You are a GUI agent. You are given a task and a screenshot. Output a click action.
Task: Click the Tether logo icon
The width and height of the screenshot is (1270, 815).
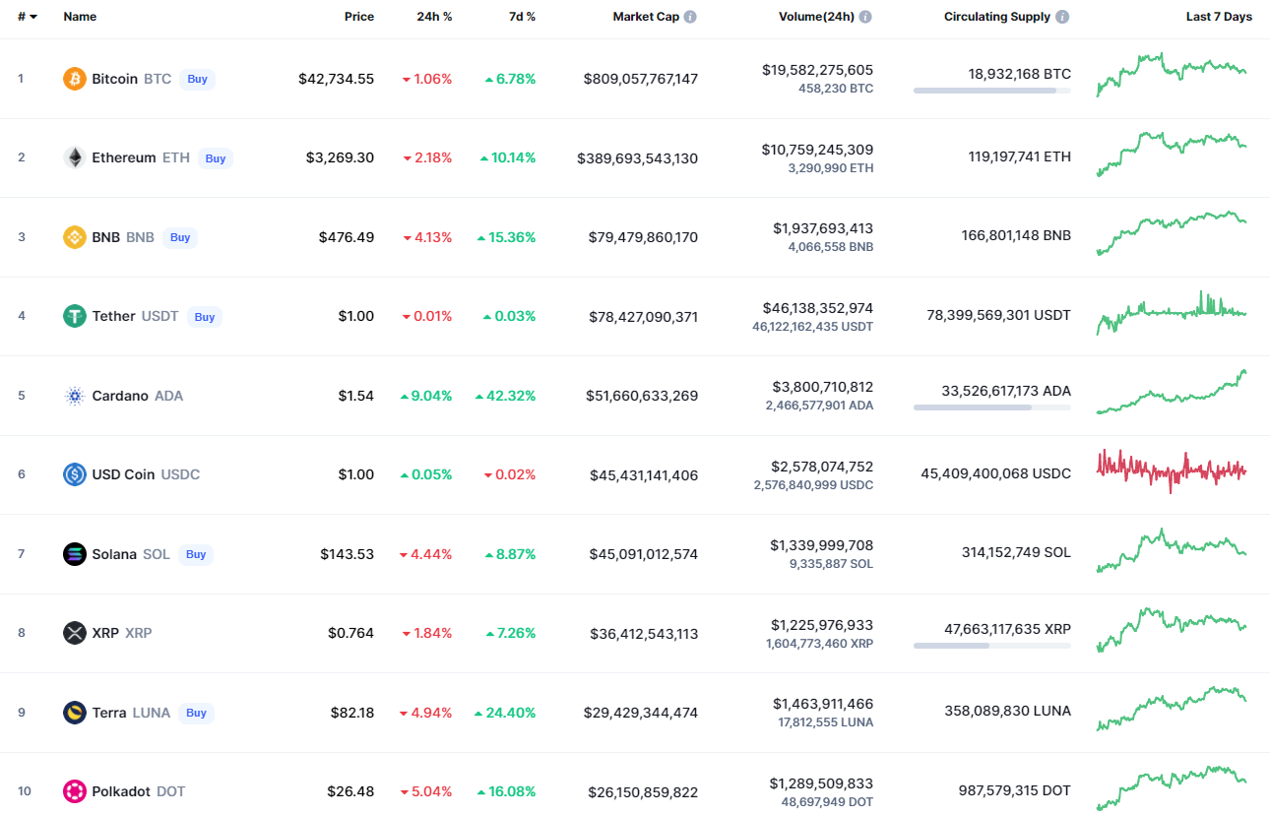click(75, 316)
